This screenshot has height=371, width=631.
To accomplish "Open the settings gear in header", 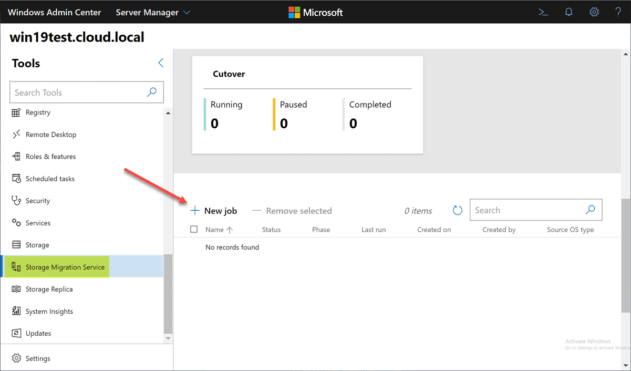I will coord(594,12).
